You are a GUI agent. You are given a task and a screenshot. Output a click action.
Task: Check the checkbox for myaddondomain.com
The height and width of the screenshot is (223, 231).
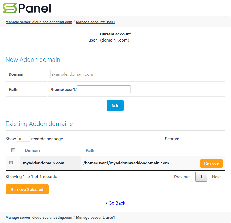[x=11, y=163]
